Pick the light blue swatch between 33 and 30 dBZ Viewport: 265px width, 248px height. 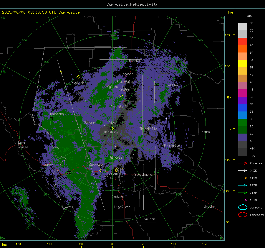point(243,115)
